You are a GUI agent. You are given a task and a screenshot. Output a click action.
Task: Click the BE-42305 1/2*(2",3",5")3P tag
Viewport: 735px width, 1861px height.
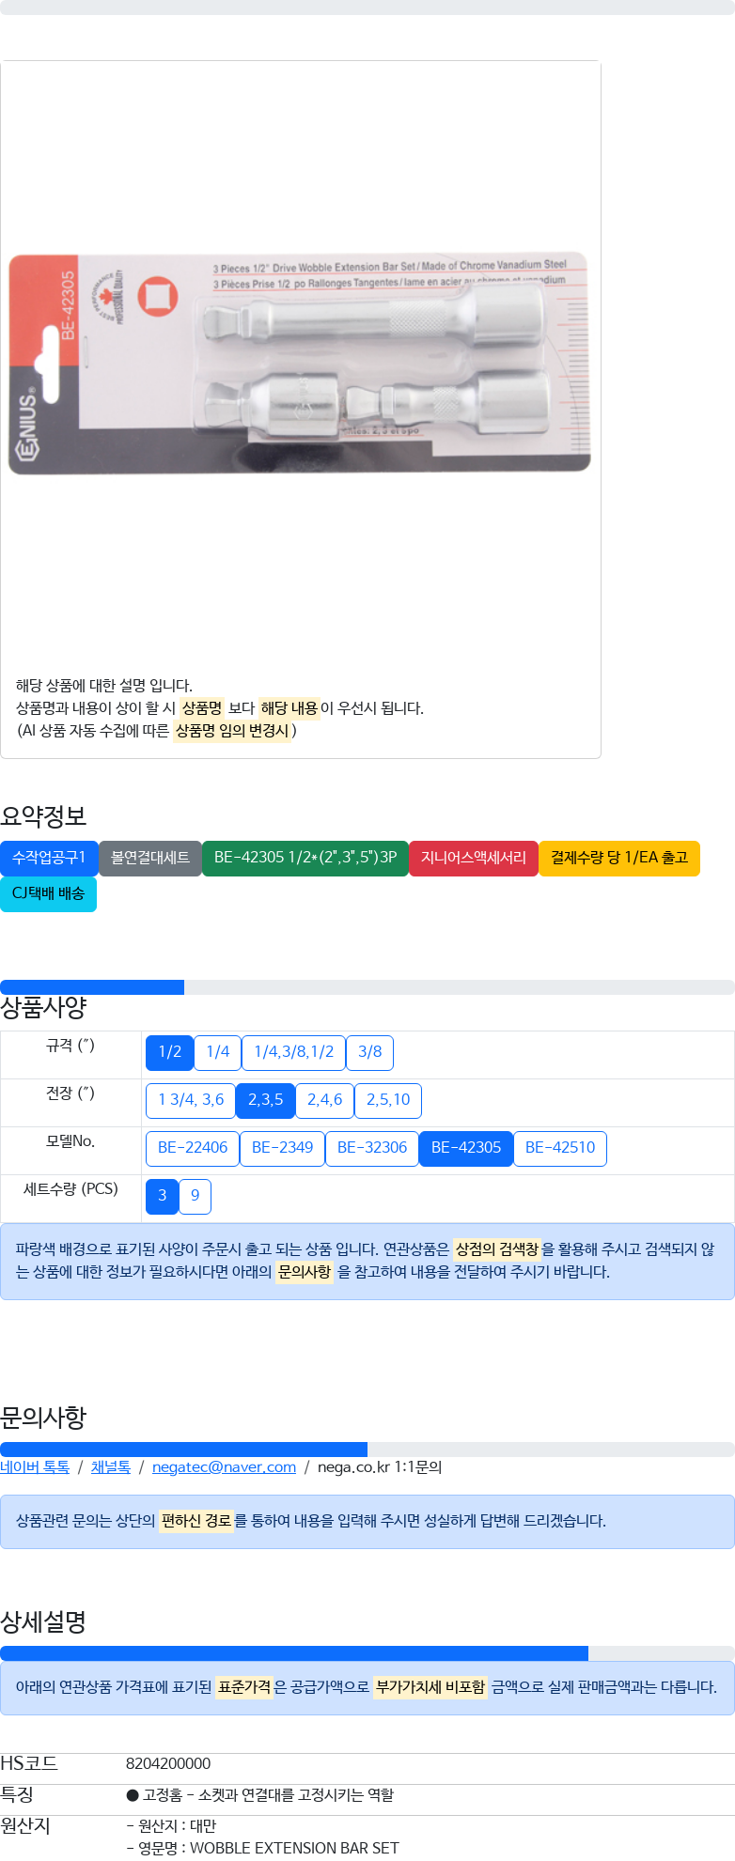(x=305, y=858)
